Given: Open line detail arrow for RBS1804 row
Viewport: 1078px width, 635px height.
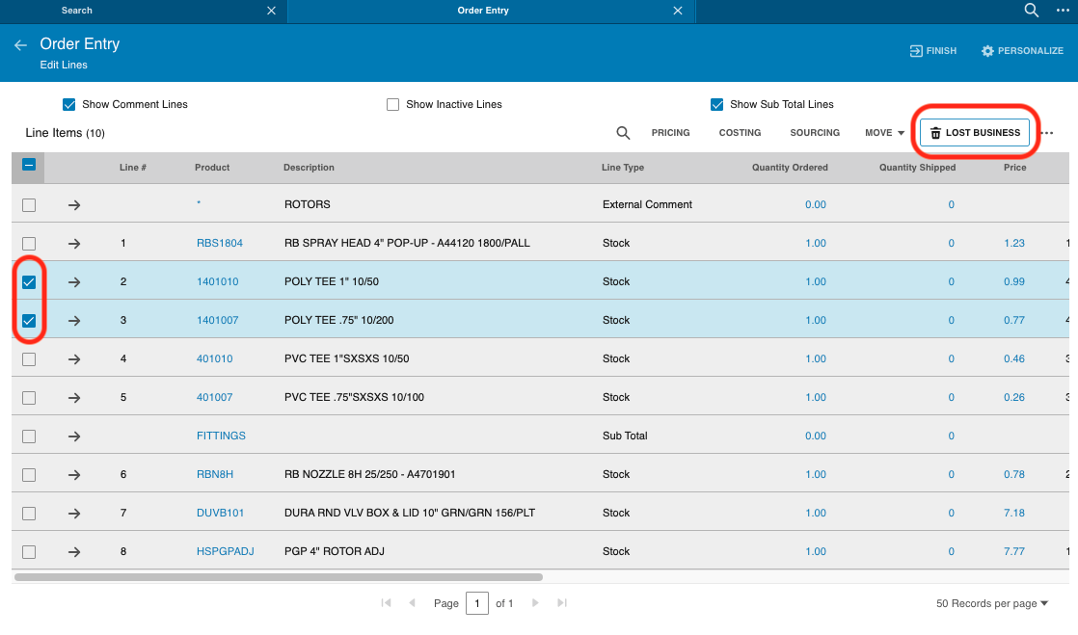Looking at the screenshot, I should (74, 243).
